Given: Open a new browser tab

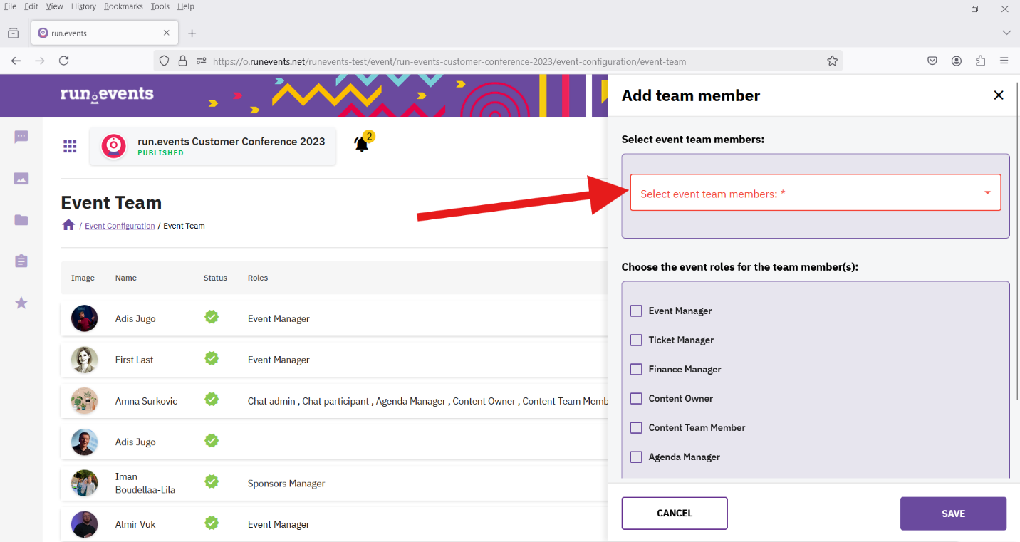Looking at the screenshot, I should click(x=192, y=33).
